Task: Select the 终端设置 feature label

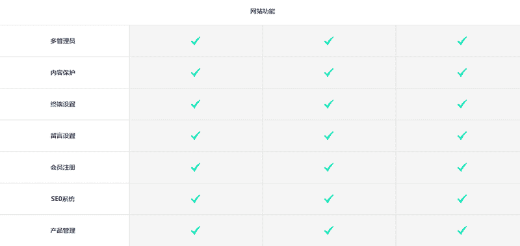Action: [x=62, y=104]
